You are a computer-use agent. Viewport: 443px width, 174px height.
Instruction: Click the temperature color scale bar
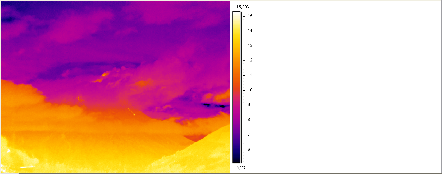[236, 87]
